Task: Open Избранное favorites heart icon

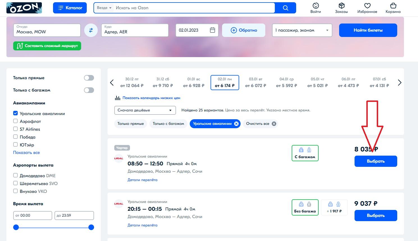Action: click(x=367, y=6)
